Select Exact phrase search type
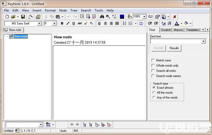 (x=154, y=87)
